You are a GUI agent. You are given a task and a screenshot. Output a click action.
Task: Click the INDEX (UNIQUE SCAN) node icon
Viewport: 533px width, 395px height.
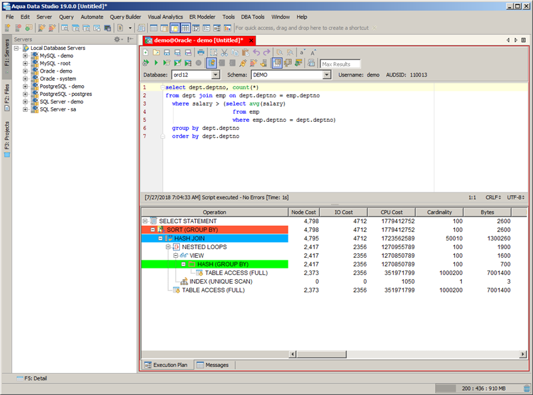184,282
